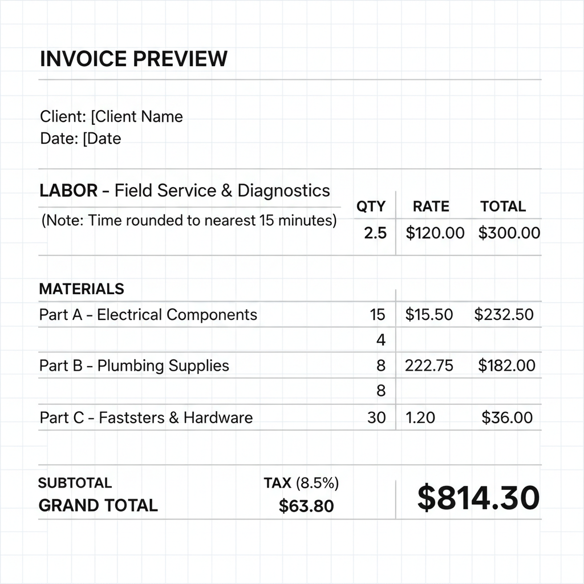This screenshot has height=584, width=584.
Task: Click the time rounding note text
Action: coord(189,220)
